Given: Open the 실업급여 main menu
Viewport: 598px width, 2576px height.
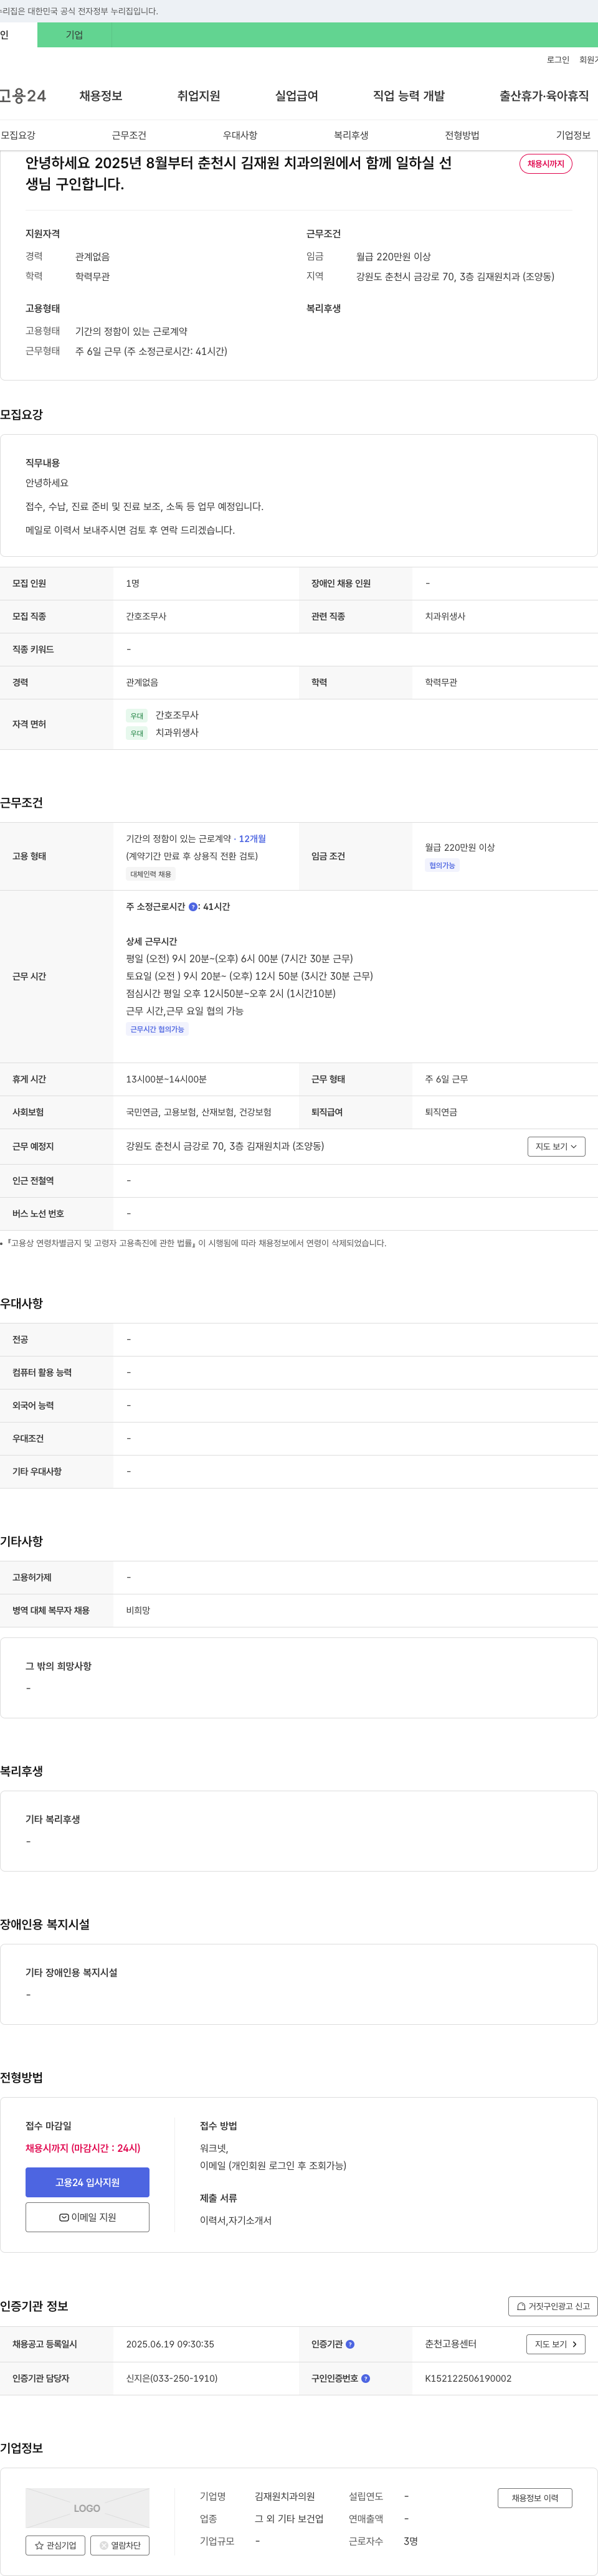Looking at the screenshot, I should tap(296, 96).
